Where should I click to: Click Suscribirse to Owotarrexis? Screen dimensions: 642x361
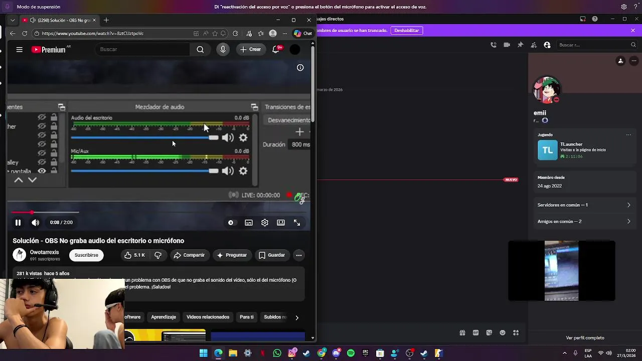(86, 255)
